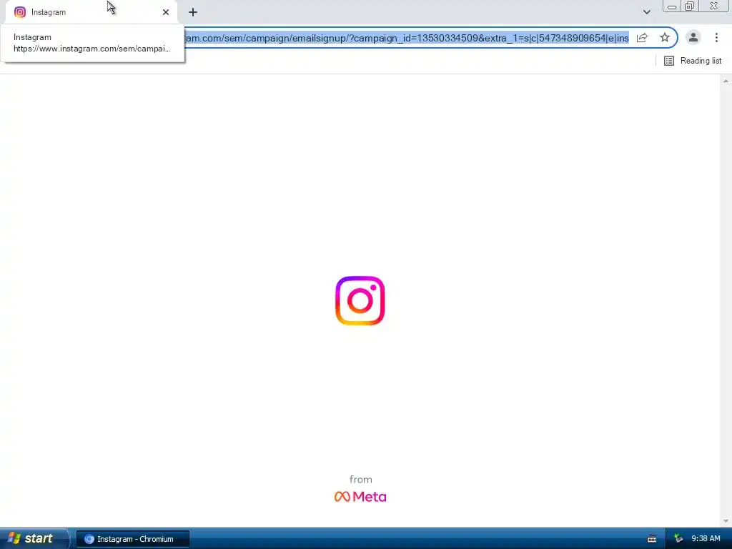Restore down the Chromium window
732x549 pixels.
click(x=690, y=6)
